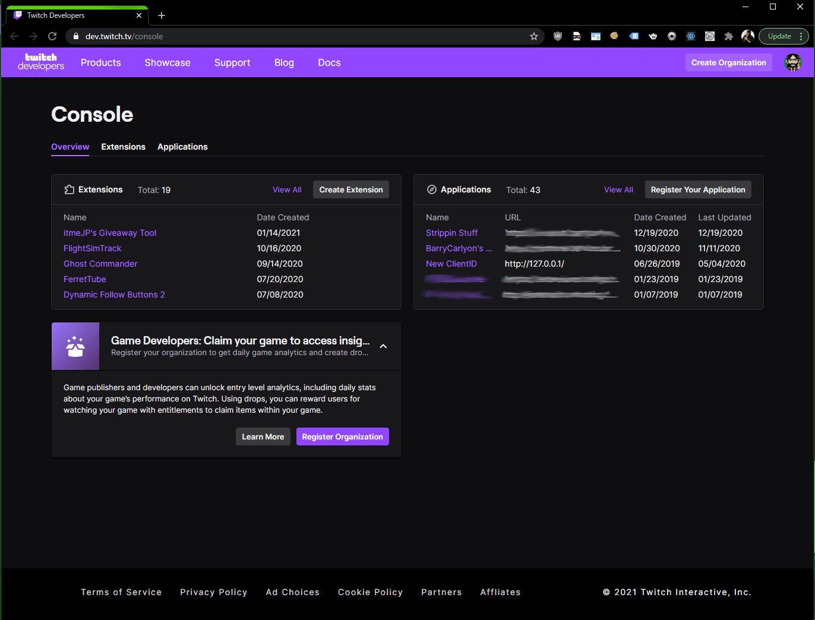Click the purple game box icon
The width and height of the screenshot is (815, 620).
click(x=75, y=346)
